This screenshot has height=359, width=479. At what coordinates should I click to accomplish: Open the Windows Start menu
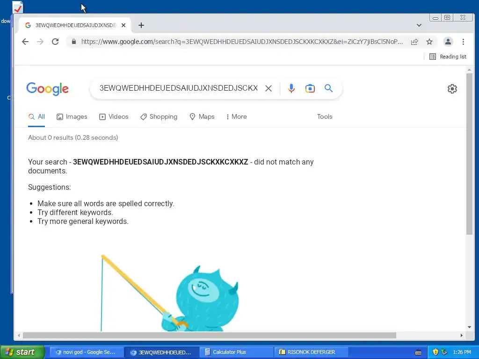tap(22, 352)
